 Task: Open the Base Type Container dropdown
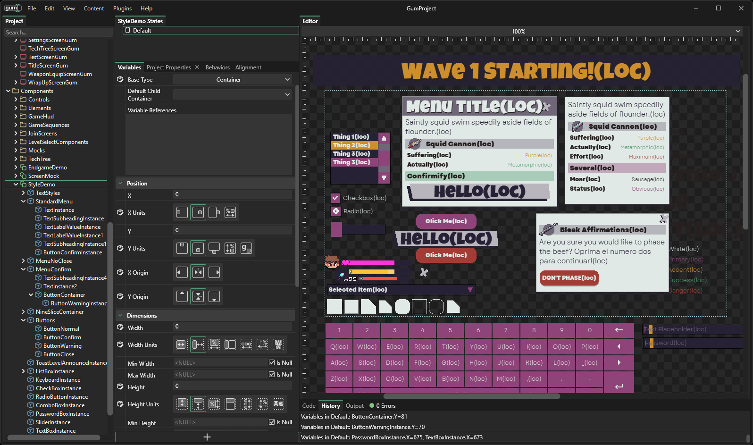tap(232, 80)
